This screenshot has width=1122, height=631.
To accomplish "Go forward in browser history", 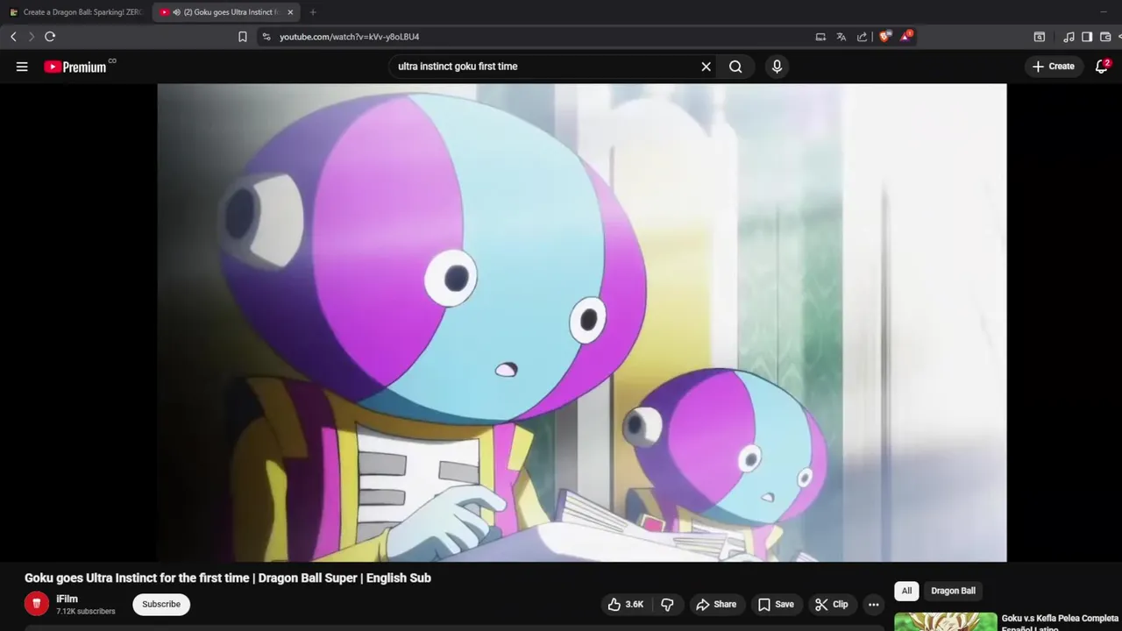I will pos(31,37).
